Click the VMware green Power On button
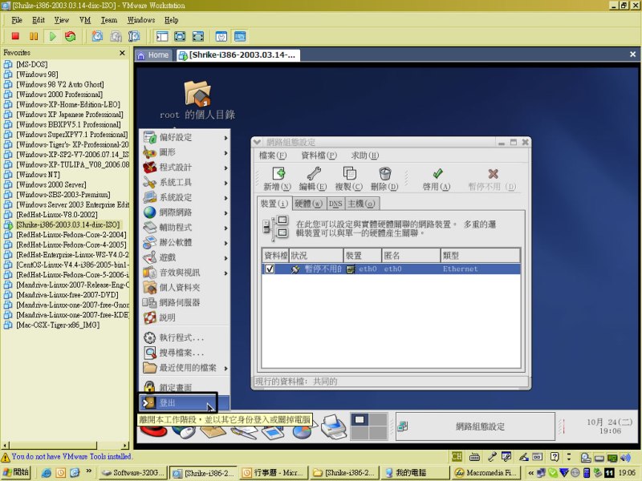Screen dimensions: 642x481 click(52, 36)
